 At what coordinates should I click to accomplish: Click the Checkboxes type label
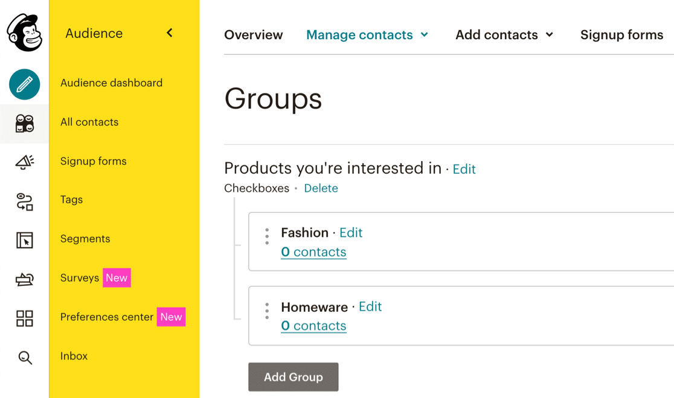point(257,188)
